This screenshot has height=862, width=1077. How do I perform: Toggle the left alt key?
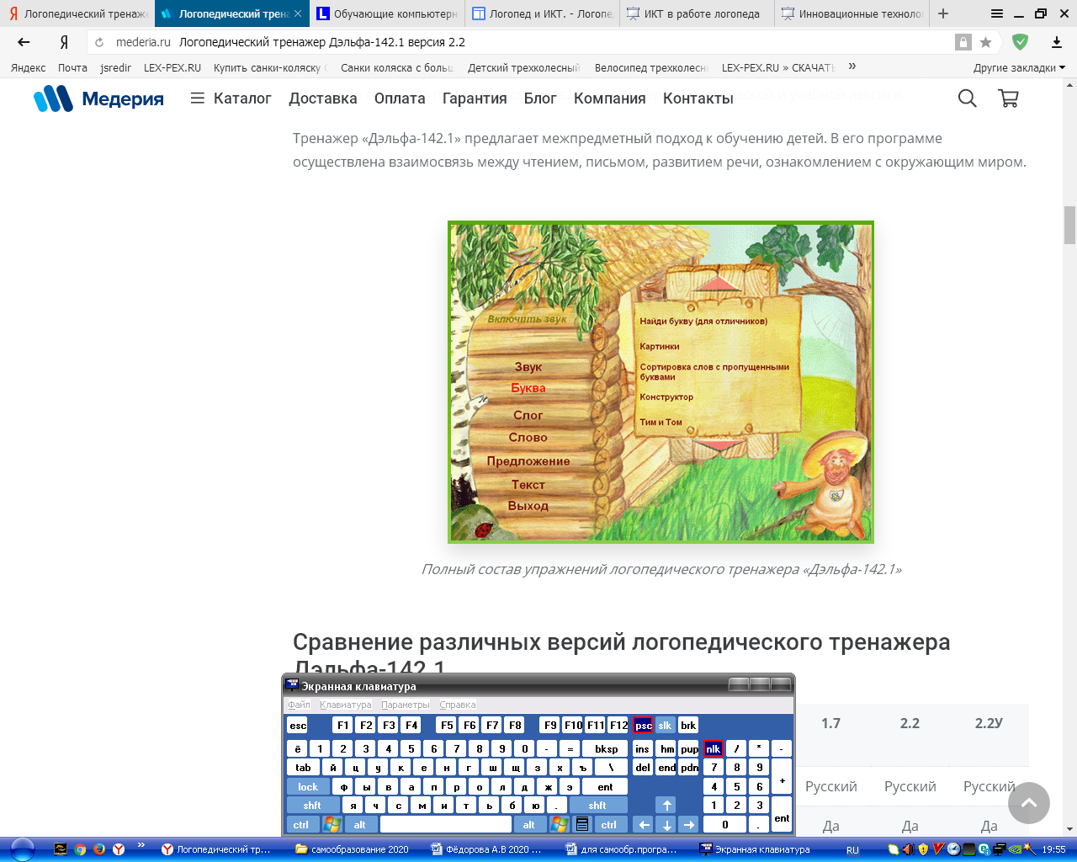[x=360, y=825]
